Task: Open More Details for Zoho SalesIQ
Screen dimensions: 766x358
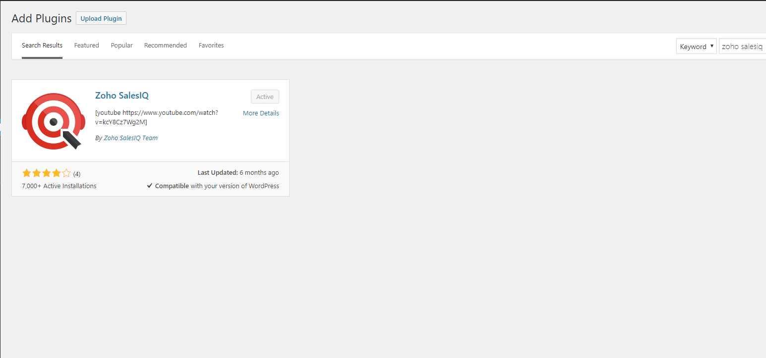Action: tap(261, 113)
